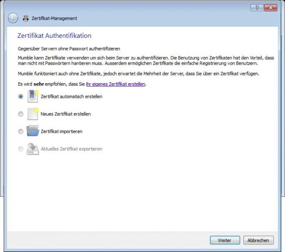Choose the 'Zertifikat importieren' radio button

click(21, 131)
